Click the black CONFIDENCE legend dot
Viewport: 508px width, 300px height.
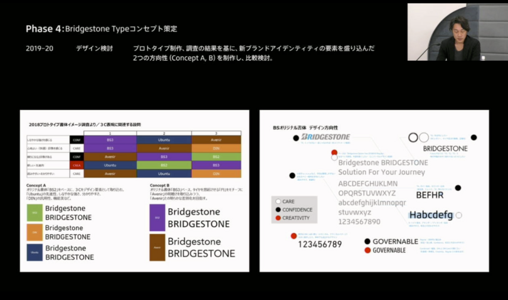(278, 210)
